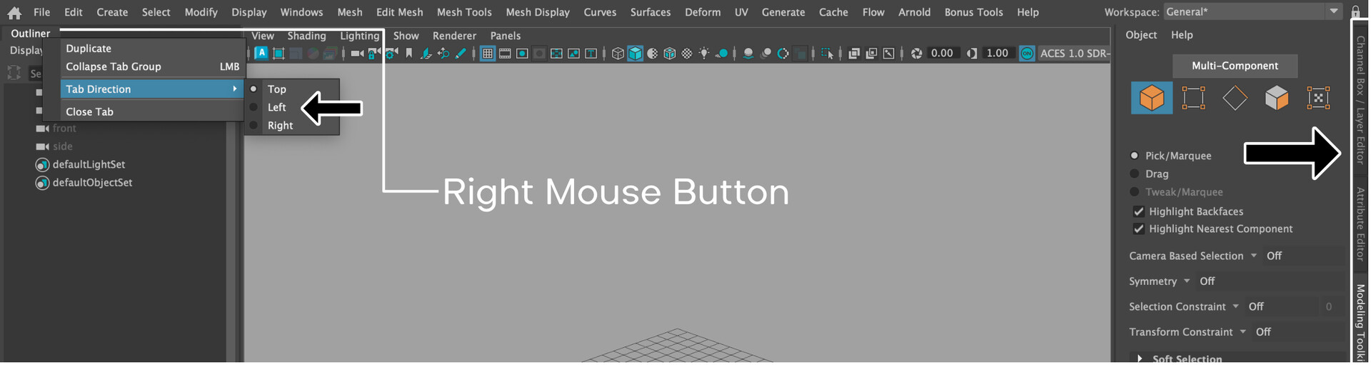
Task: Open the Grease Pencil tool icon
Action: pos(461,54)
